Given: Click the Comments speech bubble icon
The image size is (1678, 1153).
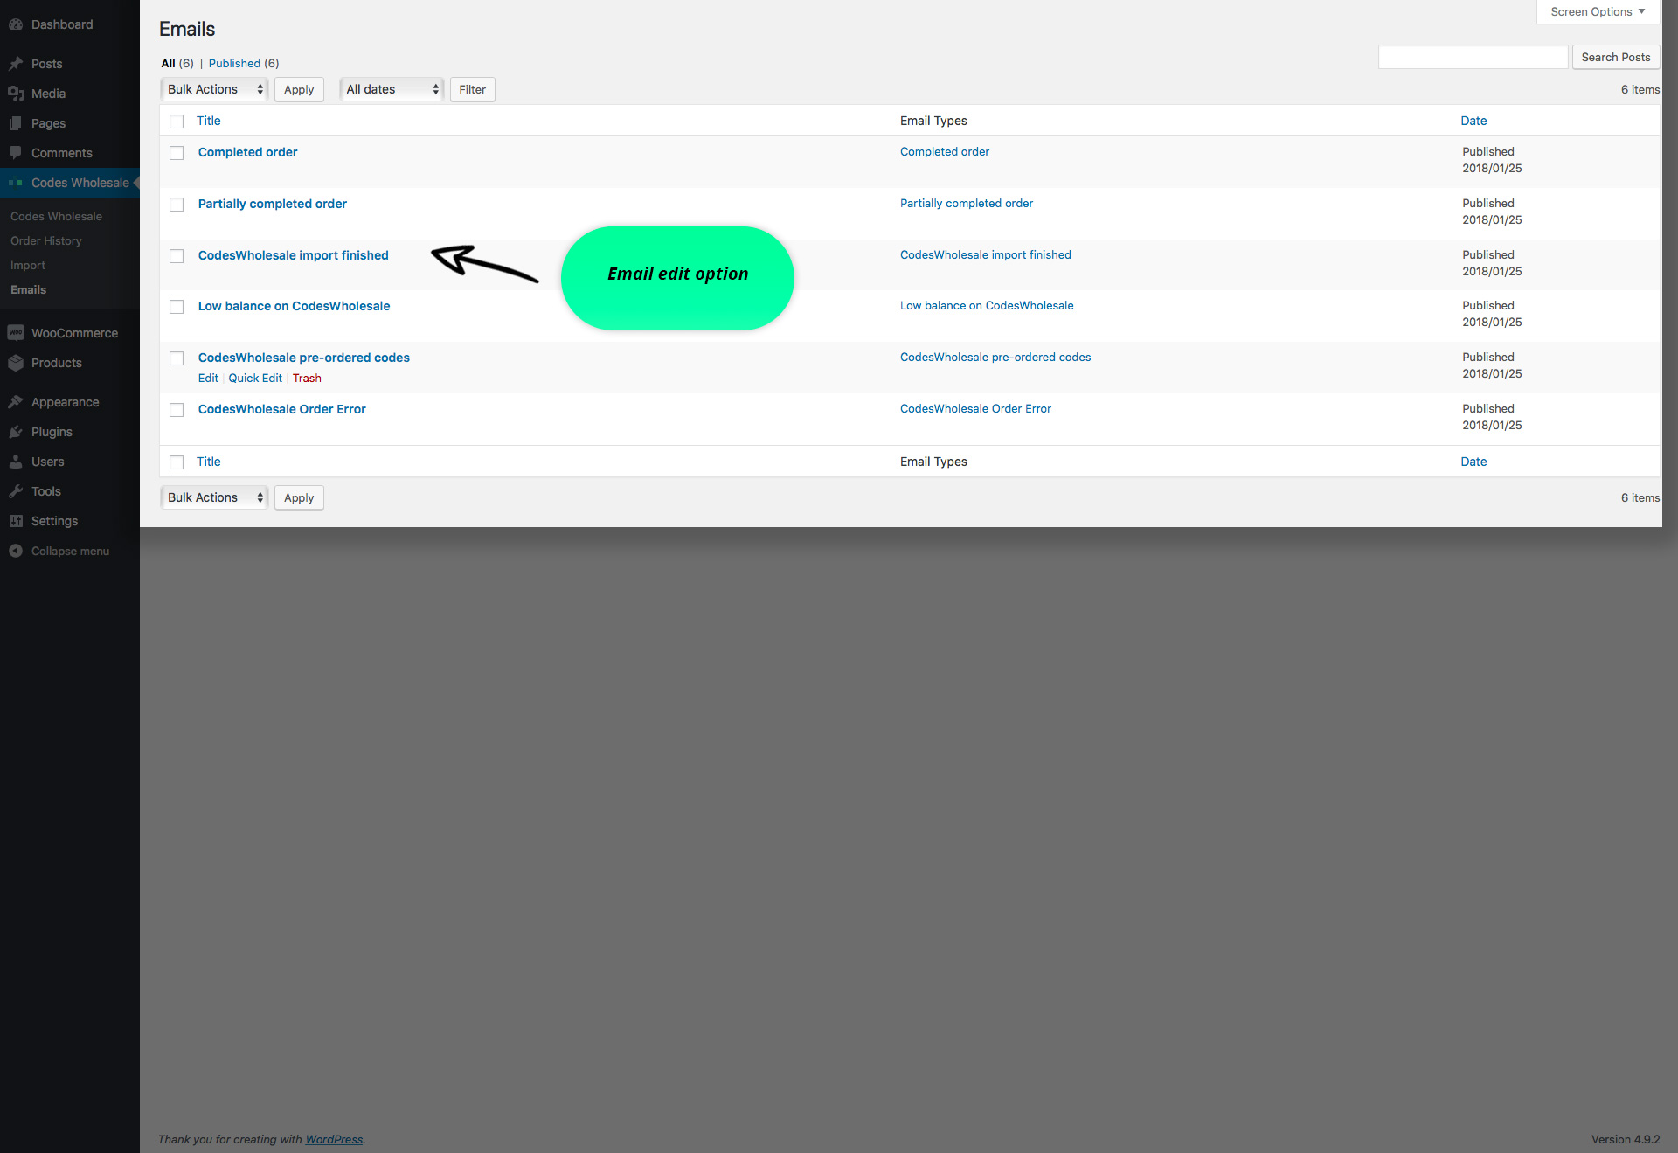Looking at the screenshot, I should pos(16,153).
